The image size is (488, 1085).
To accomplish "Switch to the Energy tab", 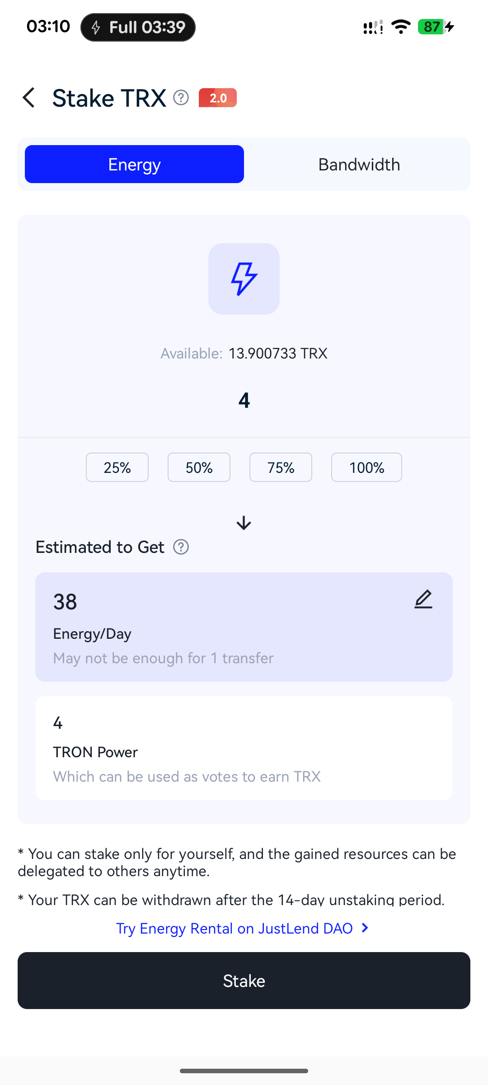I will pos(134,164).
